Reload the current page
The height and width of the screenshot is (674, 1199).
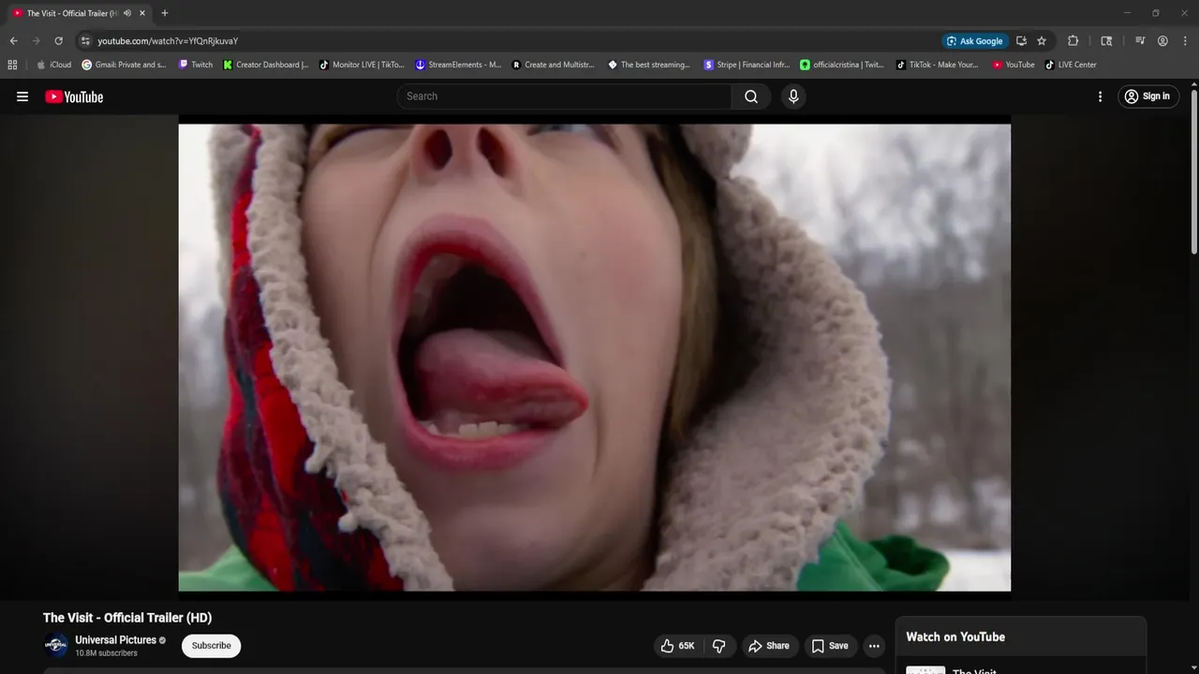tap(58, 41)
